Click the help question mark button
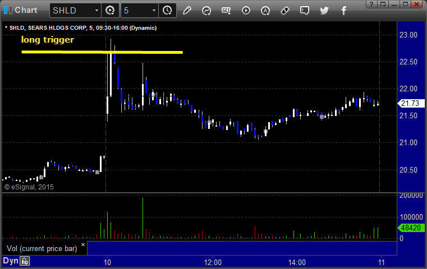 [371, 4]
